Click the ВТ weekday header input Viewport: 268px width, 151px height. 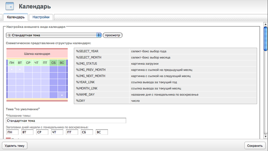coord(27,132)
